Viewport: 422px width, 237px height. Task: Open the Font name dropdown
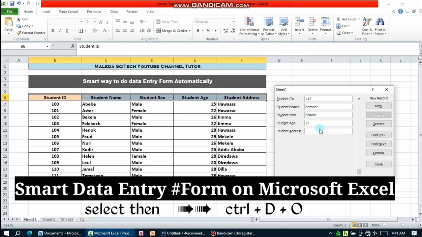[x=81, y=22]
